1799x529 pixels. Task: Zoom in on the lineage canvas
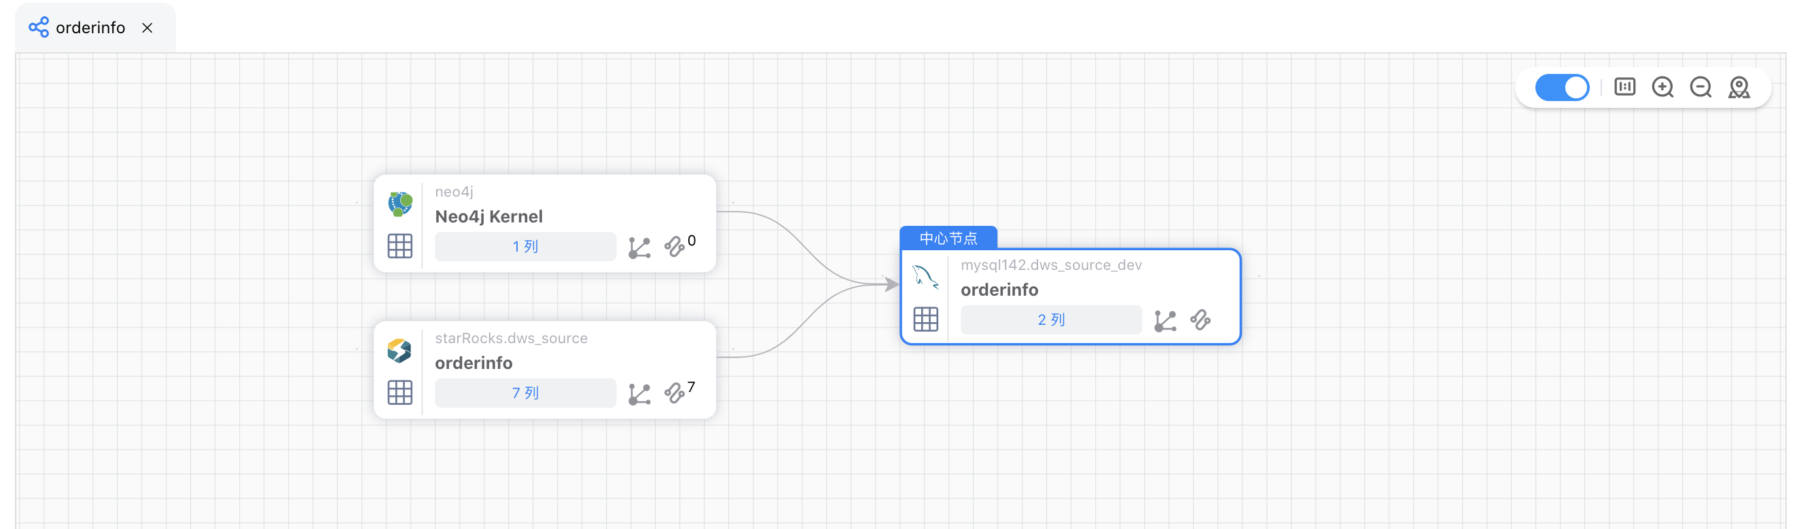coord(1662,87)
